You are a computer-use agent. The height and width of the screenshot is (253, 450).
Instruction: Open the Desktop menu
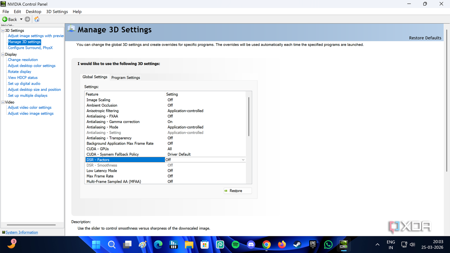tap(34, 12)
